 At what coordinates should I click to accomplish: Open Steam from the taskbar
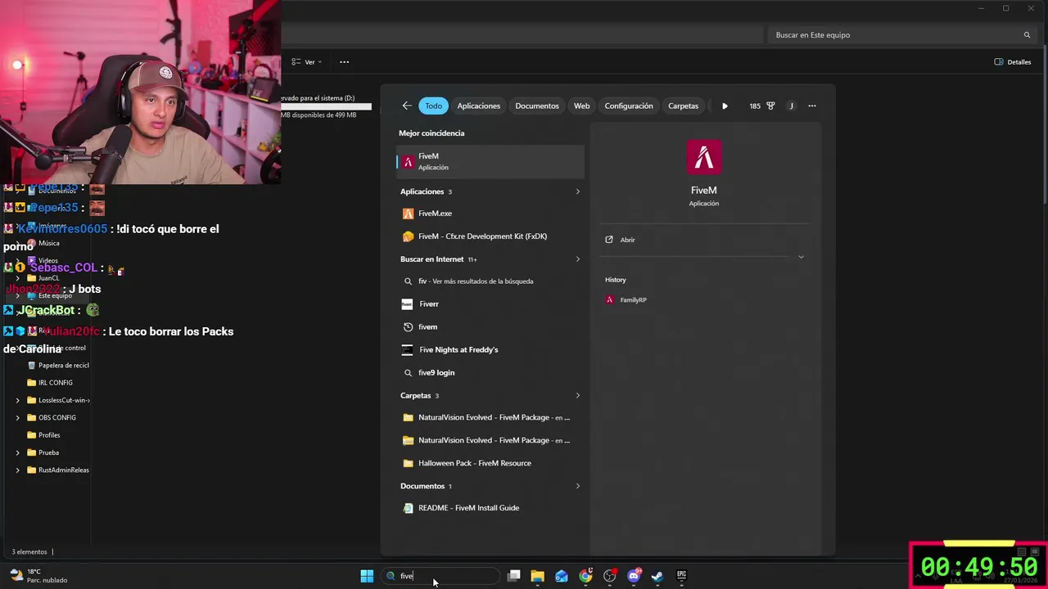(657, 576)
